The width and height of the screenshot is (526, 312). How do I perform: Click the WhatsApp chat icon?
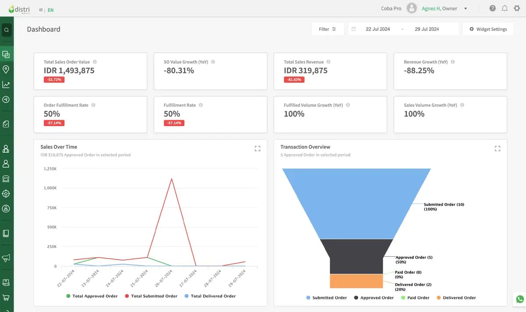520,299
